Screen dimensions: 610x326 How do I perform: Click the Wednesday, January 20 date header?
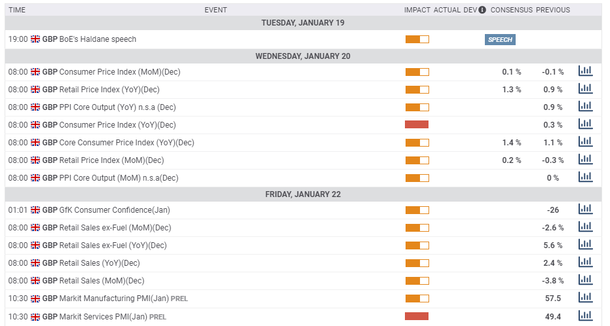tap(303, 56)
